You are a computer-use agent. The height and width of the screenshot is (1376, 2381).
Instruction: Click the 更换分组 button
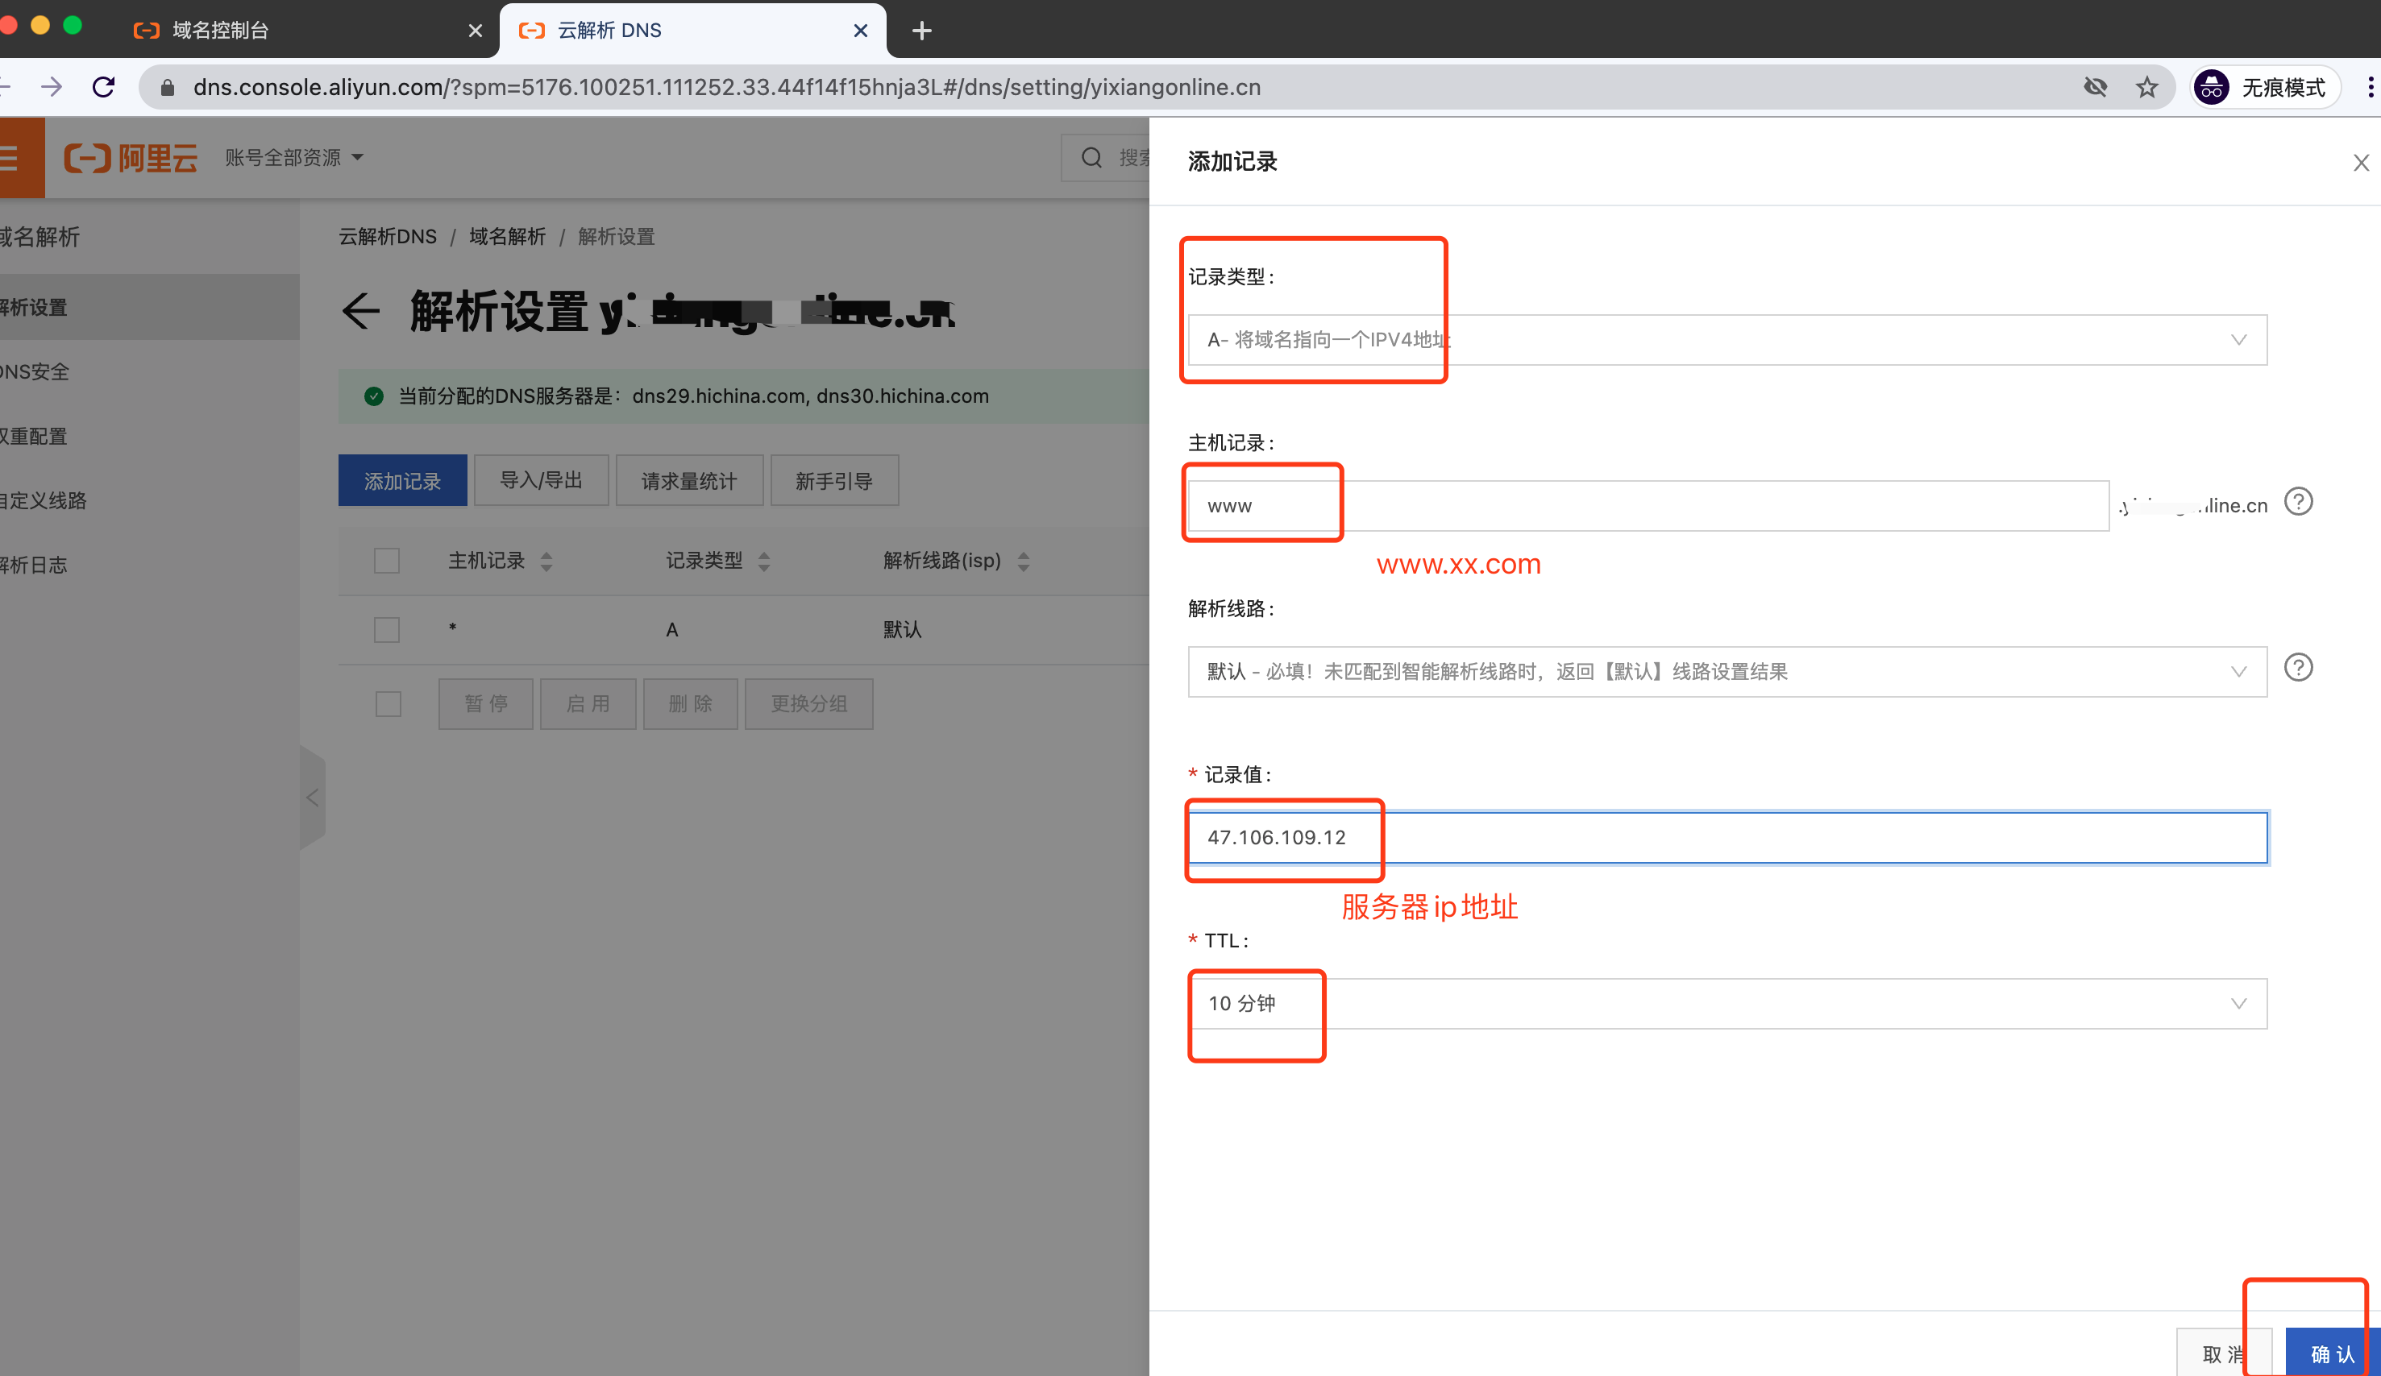(808, 705)
